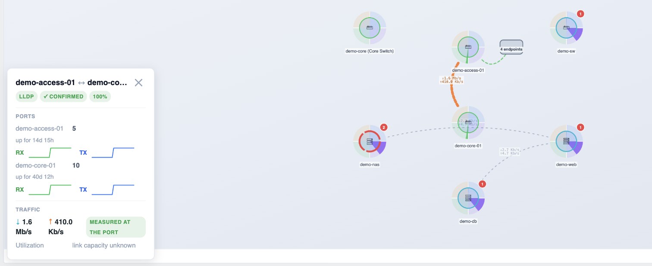The height and width of the screenshot is (266, 652).
Task: Click the green CONFIRMED status badge
Action: click(63, 97)
